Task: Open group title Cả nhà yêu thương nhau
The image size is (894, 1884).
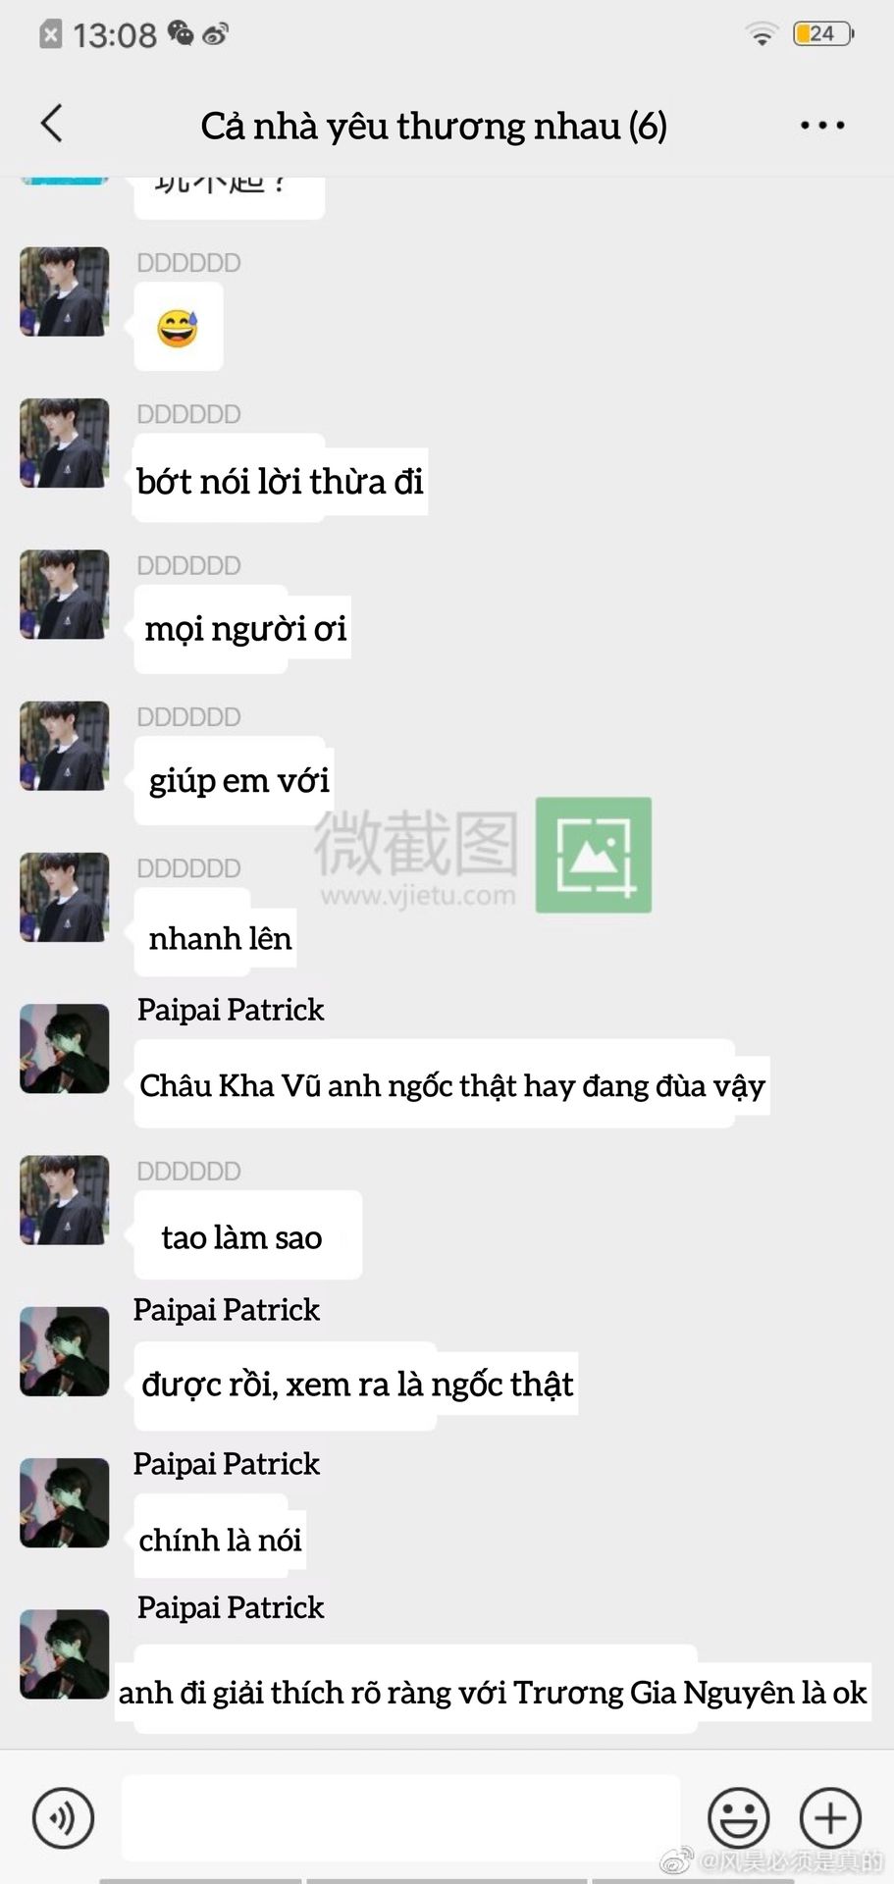Action: pos(434,126)
